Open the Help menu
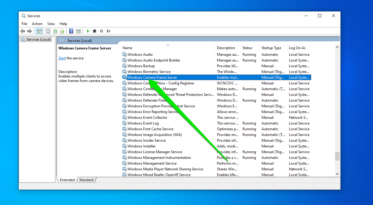 click(x=63, y=24)
